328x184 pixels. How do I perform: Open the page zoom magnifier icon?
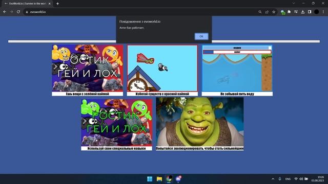(260, 12)
